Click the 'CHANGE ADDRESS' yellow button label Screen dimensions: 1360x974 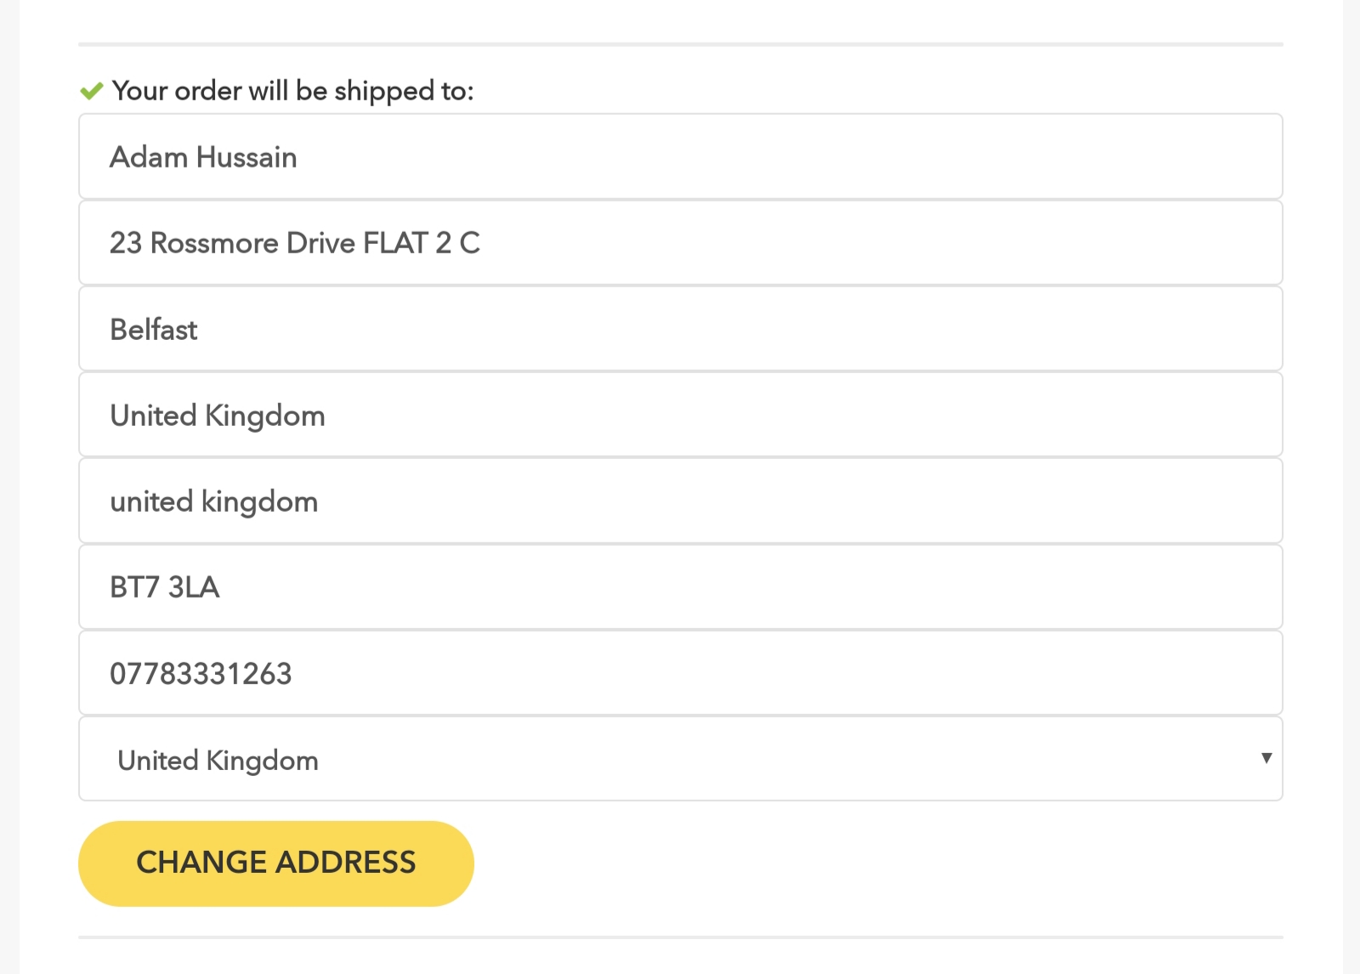click(275, 863)
